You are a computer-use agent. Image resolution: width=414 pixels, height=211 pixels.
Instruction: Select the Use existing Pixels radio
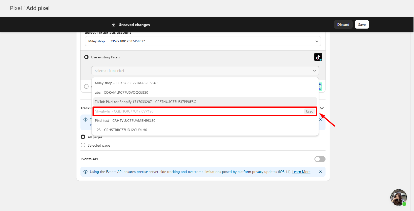(x=86, y=57)
